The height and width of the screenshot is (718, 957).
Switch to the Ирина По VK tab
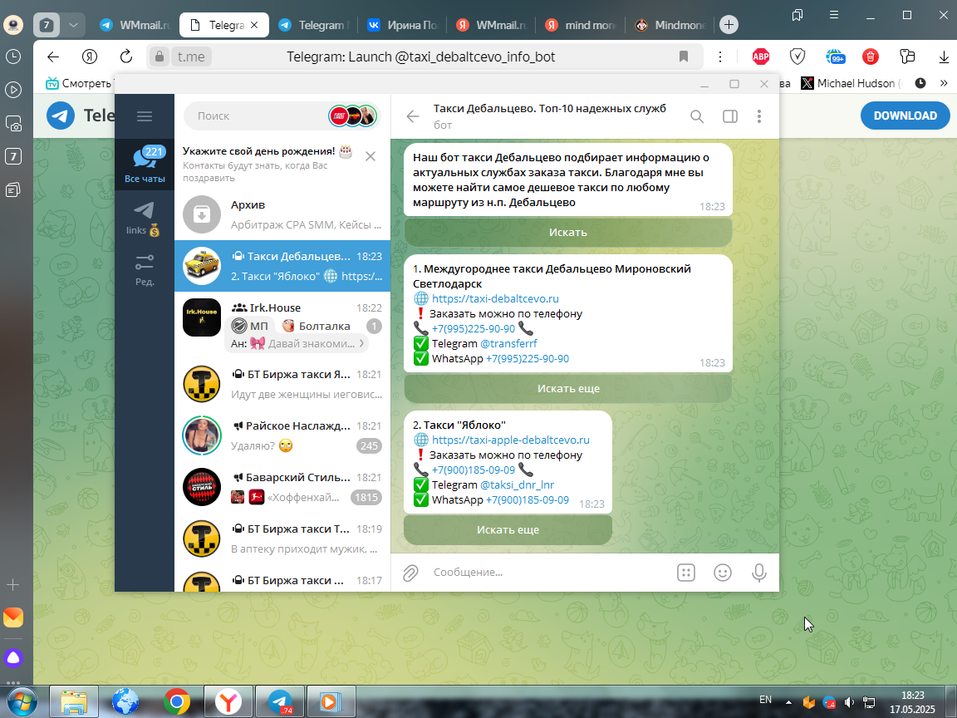pyautogui.click(x=403, y=25)
